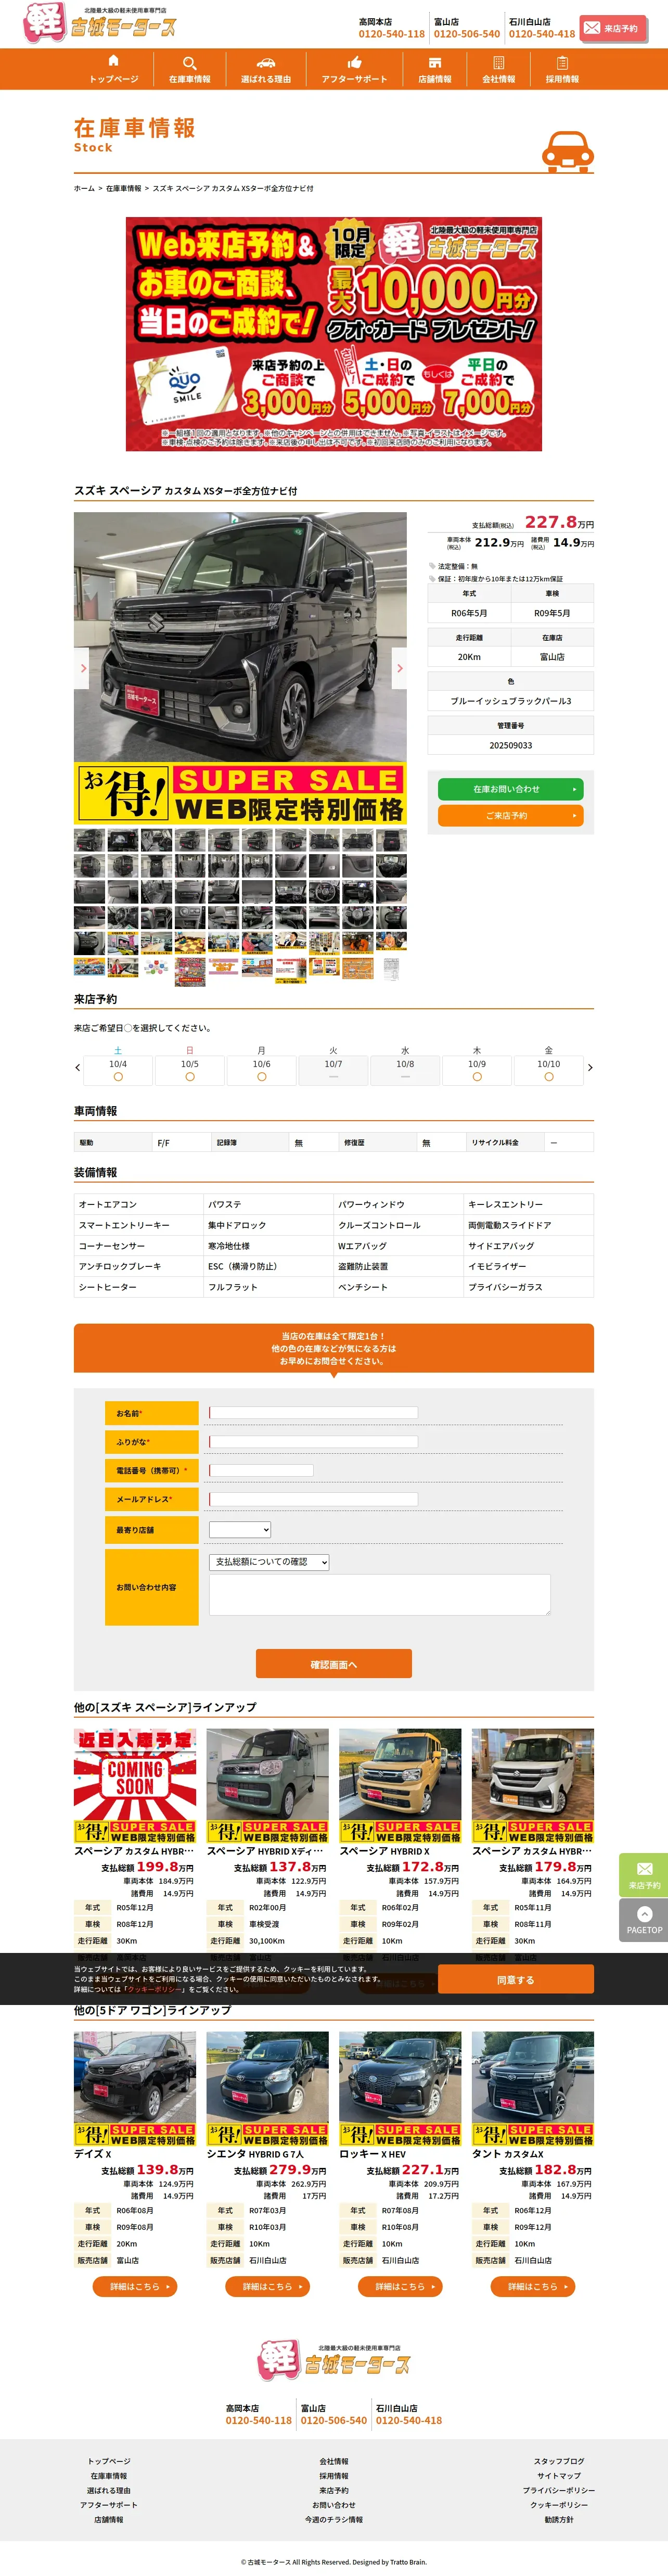Show the previous car photo arrow
The height and width of the screenshot is (2576, 668).
(x=82, y=668)
